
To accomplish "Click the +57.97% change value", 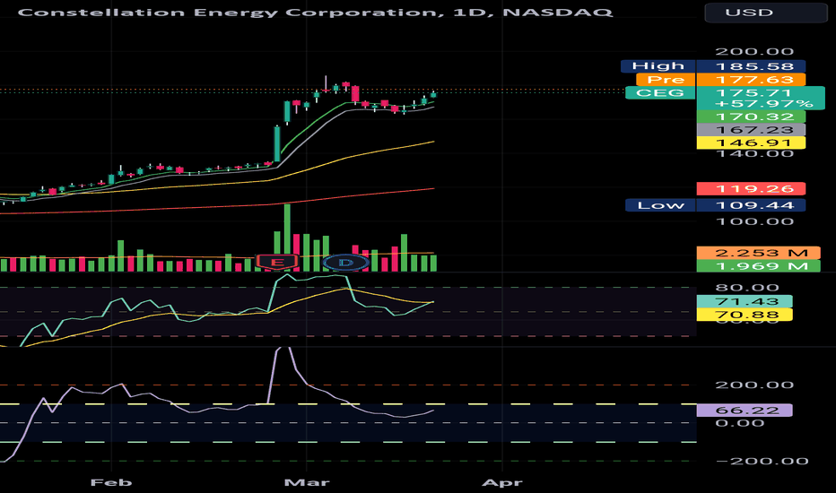I will pyautogui.click(x=763, y=103).
